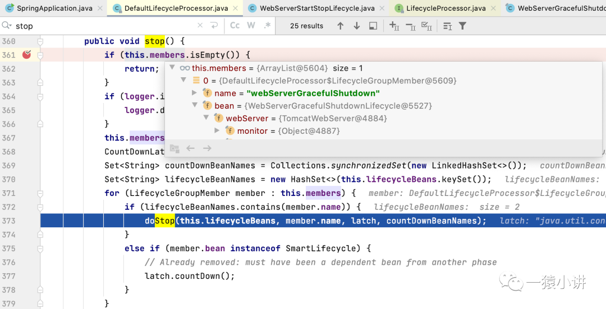Click highlighted stop method name on line 360
Image resolution: width=606 pixels, height=309 pixels.
pyautogui.click(x=155, y=41)
